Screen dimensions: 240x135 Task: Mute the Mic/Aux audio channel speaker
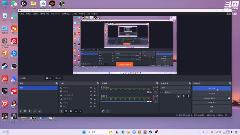(x=151, y=92)
